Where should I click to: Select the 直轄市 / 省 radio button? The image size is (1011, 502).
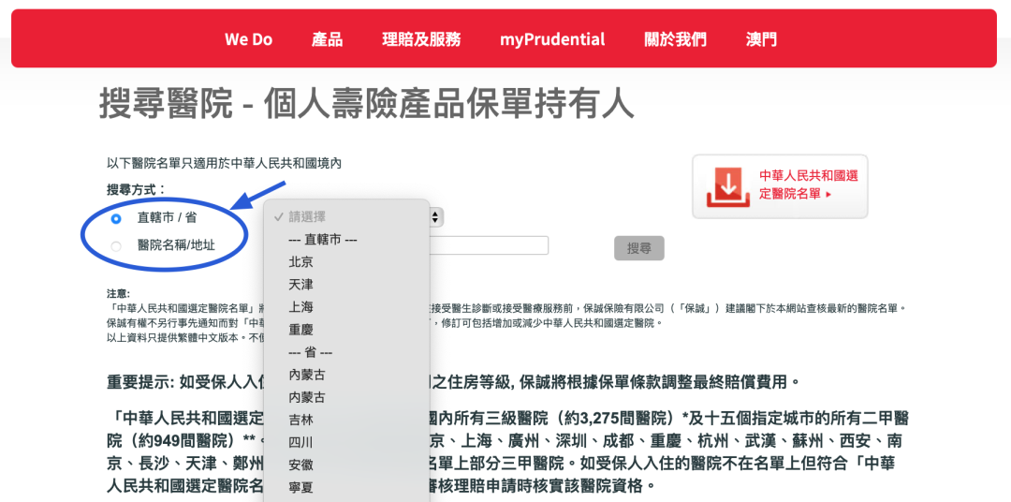click(116, 219)
